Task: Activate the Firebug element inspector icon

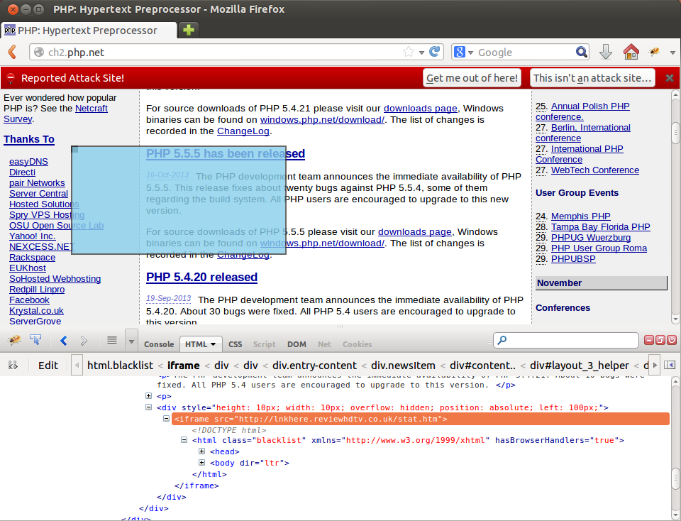Action: pos(35,340)
